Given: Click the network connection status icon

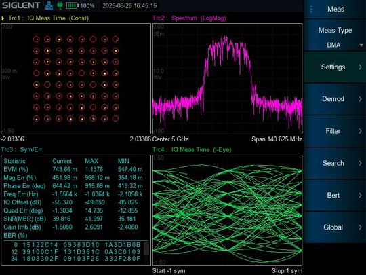Looking at the screenshot, I should pos(49,5).
